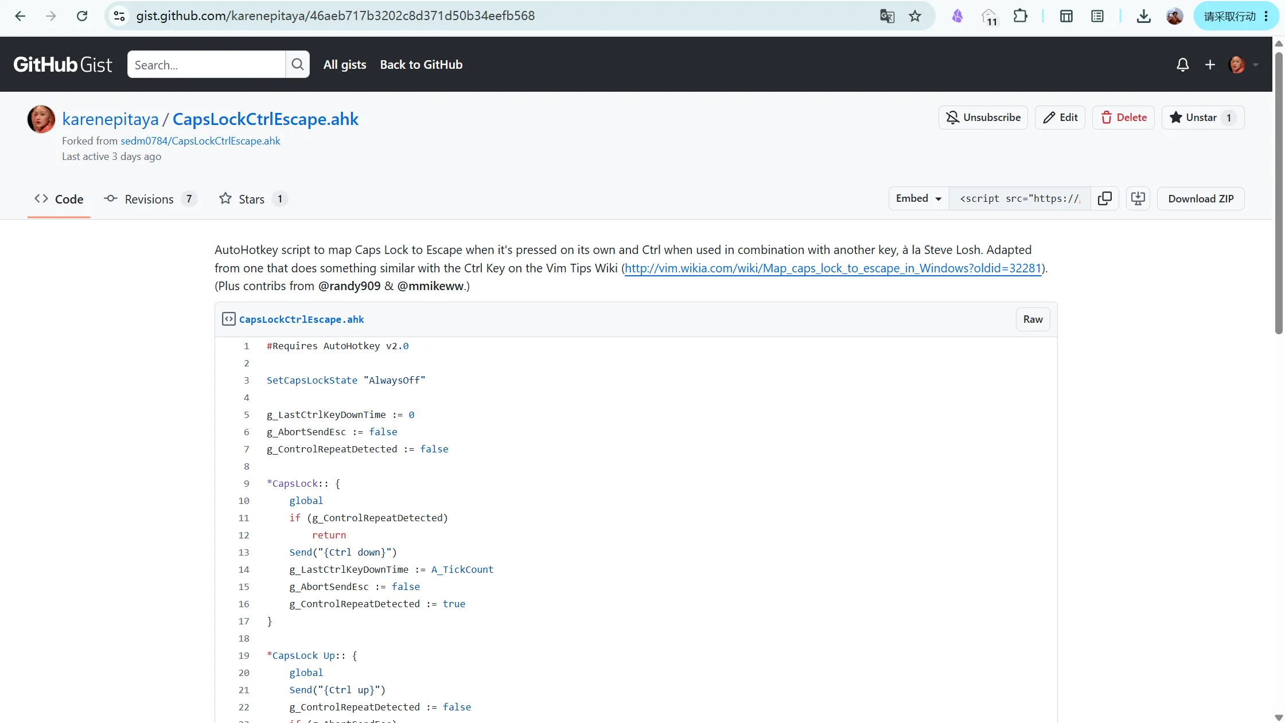Unsubscribe from this gist

coord(983,118)
